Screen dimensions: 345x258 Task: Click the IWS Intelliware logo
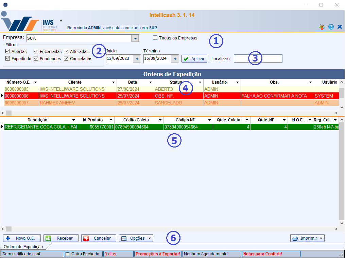(30, 22)
